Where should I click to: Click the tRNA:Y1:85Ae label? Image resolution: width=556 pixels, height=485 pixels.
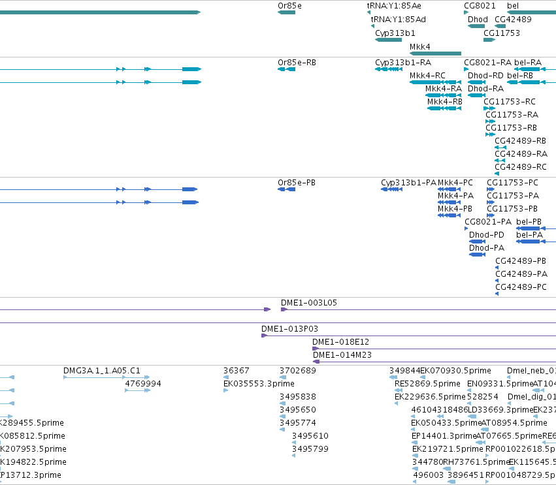click(x=394, y=6)
